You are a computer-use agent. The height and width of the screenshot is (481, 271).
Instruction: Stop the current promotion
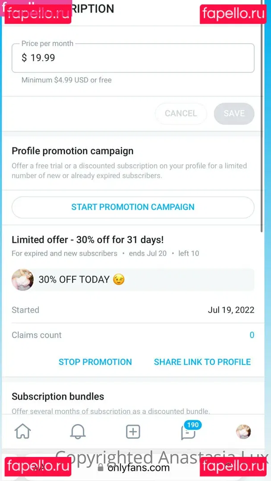click(95, 362)
